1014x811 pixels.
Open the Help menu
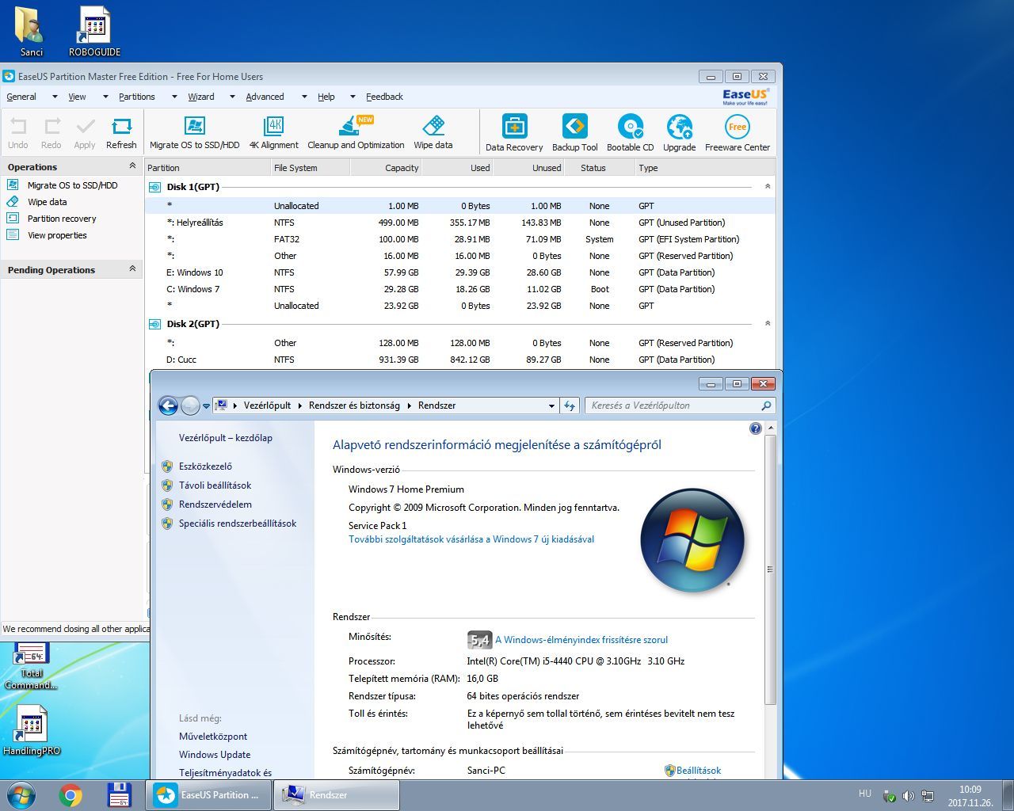[326, 97]
